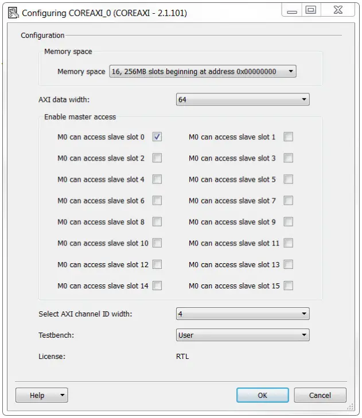Maximize the Configuring COREAXI_0 window
The image size is (362, 418).
(x=311, y=10)
